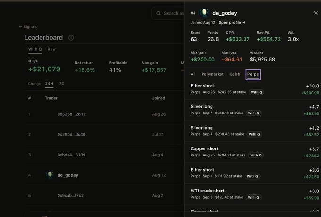Close the de_godey trader panel
Screen dimensions: 321x217
(x=316, y=13)
